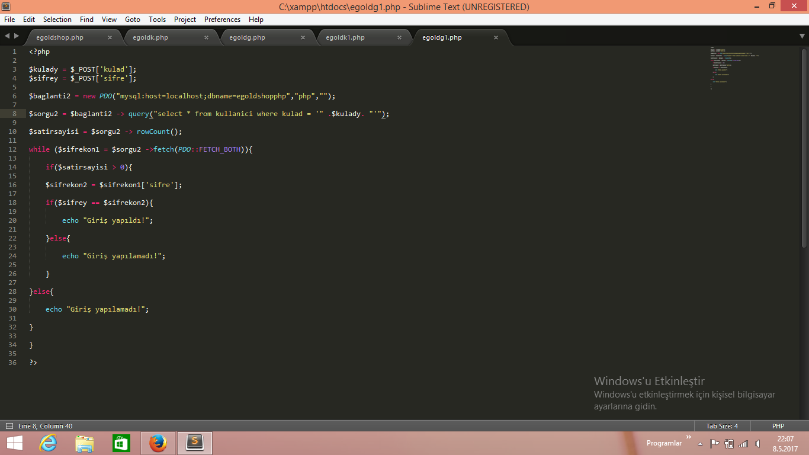Close the egoldk.php tab
Image resolution: width=809 pixels, height=455 pixels.
tap(206, 37)
